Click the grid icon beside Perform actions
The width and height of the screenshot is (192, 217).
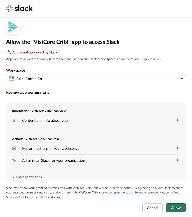[14, 148]
